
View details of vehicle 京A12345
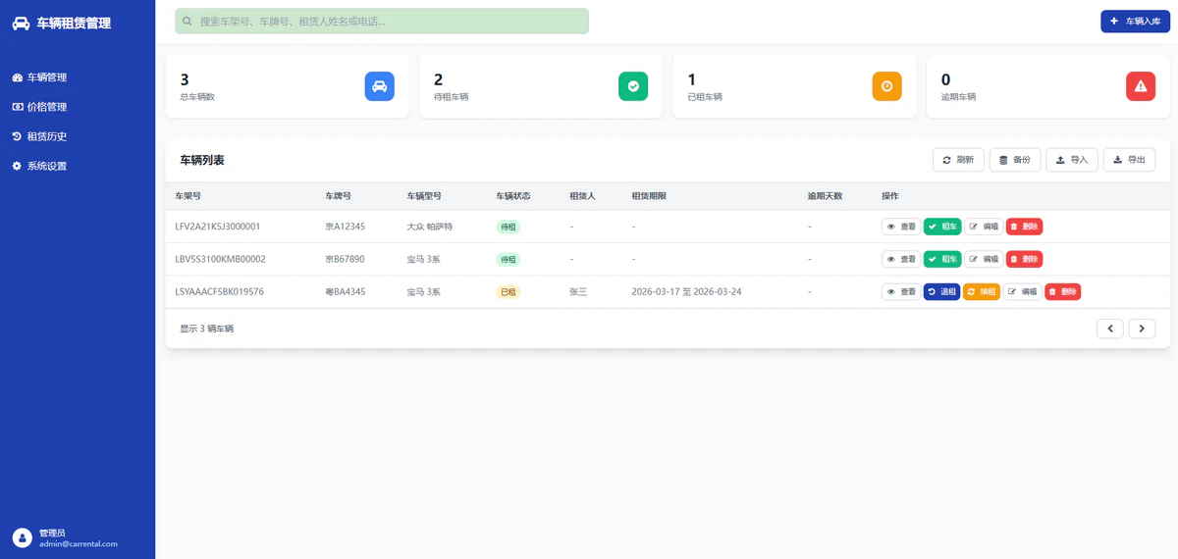click(x=900, y=227)
